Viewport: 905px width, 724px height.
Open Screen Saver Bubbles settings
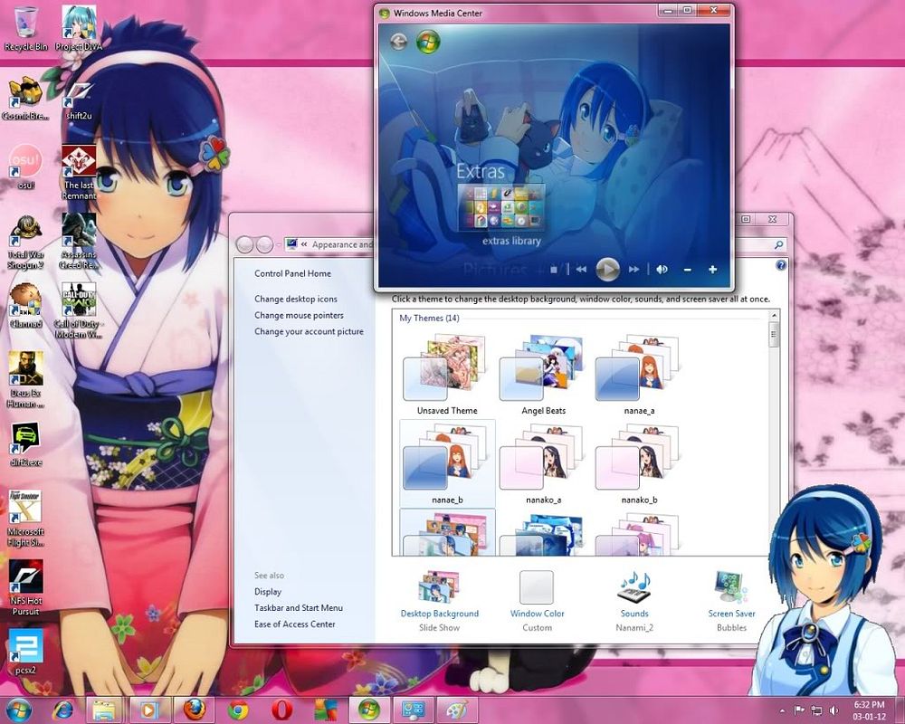click(x=731, y=601)
